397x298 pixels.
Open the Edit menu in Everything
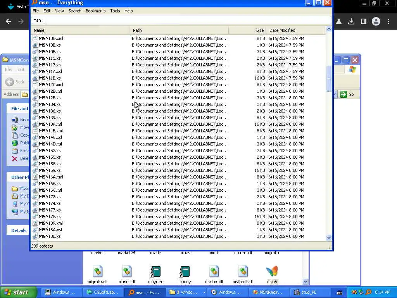tap(47, 11)
